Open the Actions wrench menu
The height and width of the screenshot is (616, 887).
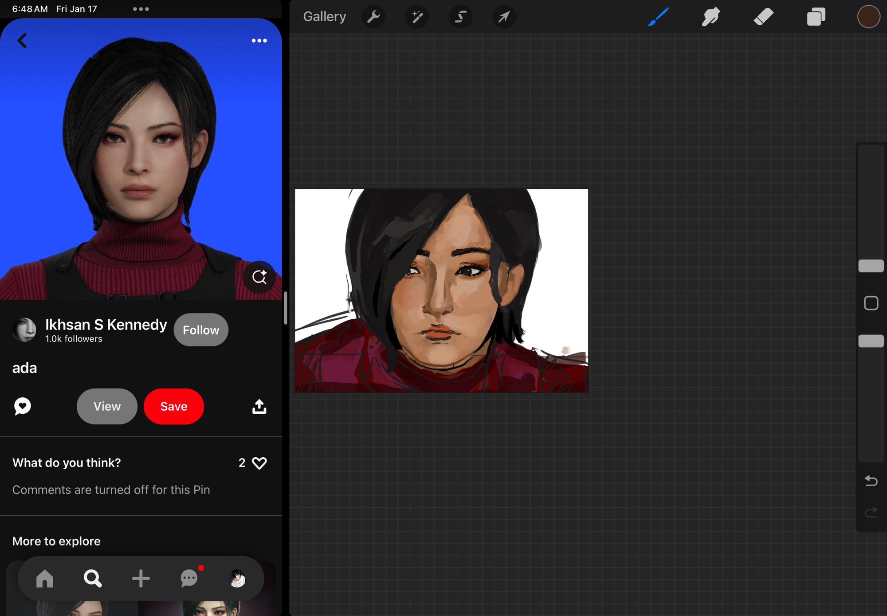(x=373, y=17)
